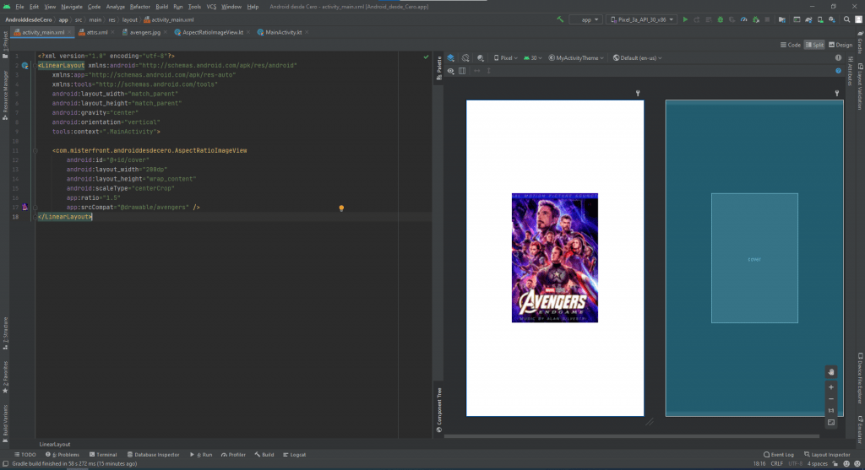Click the Search Everywhere magnifier icon
Viewport: 865px width, 470px height.
tap(846, 20)
